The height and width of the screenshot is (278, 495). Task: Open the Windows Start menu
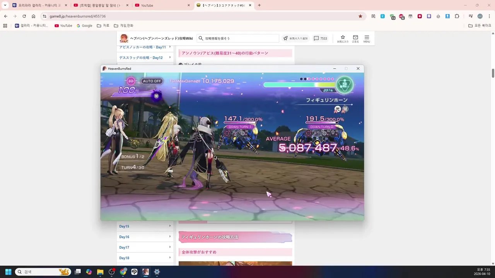point(8,272)
